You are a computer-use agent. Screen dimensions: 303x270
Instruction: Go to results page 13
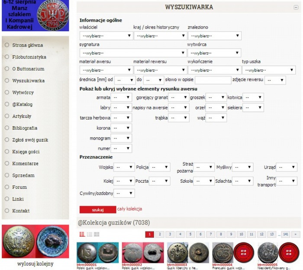(x=272, y=234)
